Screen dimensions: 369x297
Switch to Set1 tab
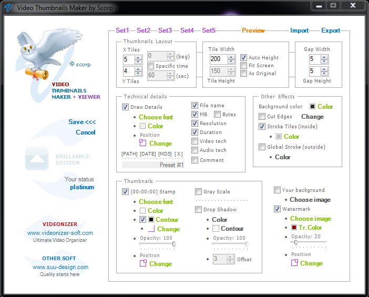tap(122, 30)
